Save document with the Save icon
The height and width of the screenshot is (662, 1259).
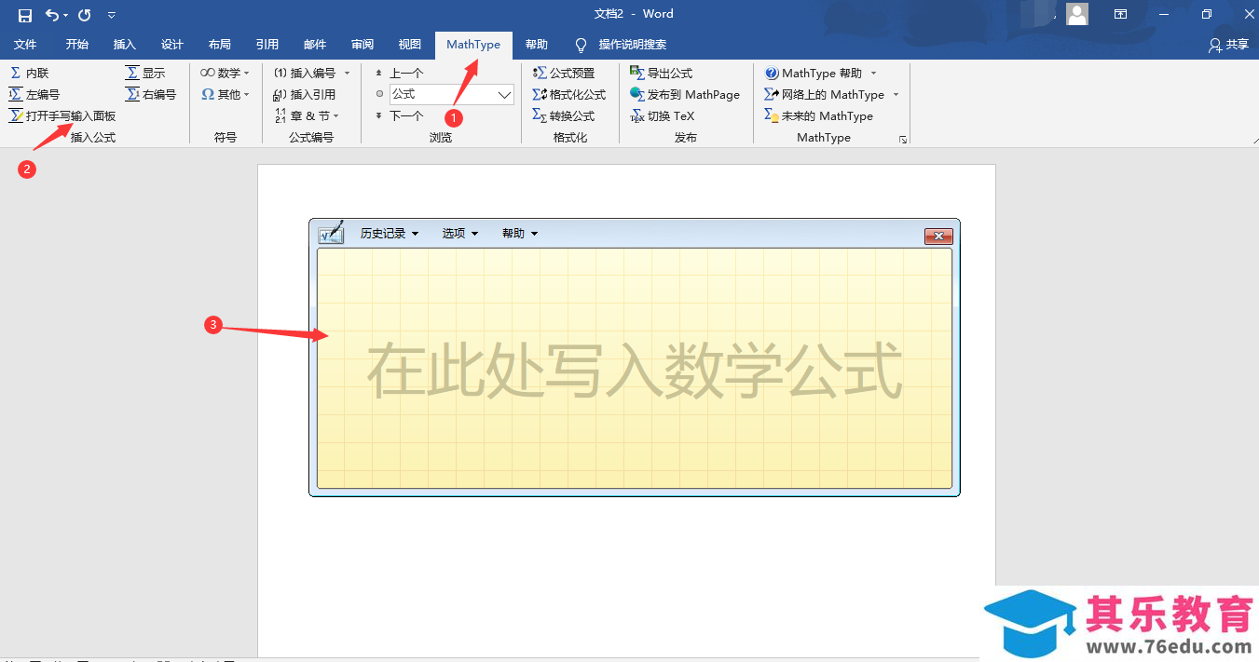click(25, 15)
